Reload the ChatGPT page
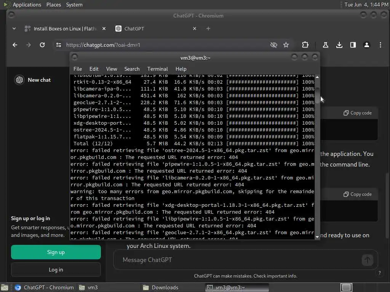 pos(42,45)
